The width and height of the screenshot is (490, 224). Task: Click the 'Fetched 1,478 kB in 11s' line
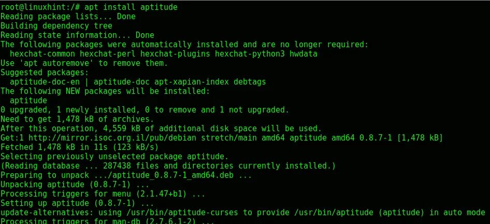coord(79,147)
